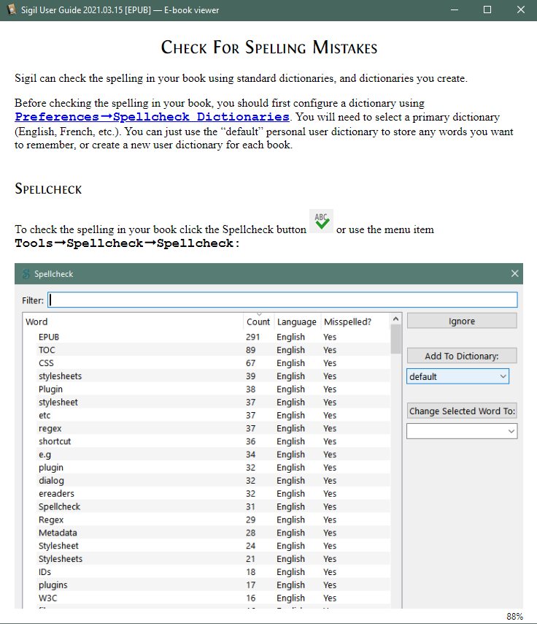This screenshot has width=537, height=624.
Task: Click the word list scrollbar thumb
Action: (x=395, y=339)
